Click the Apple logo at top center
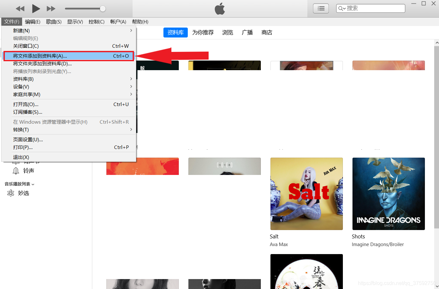 pyautogui.click(x=220, y=9)
